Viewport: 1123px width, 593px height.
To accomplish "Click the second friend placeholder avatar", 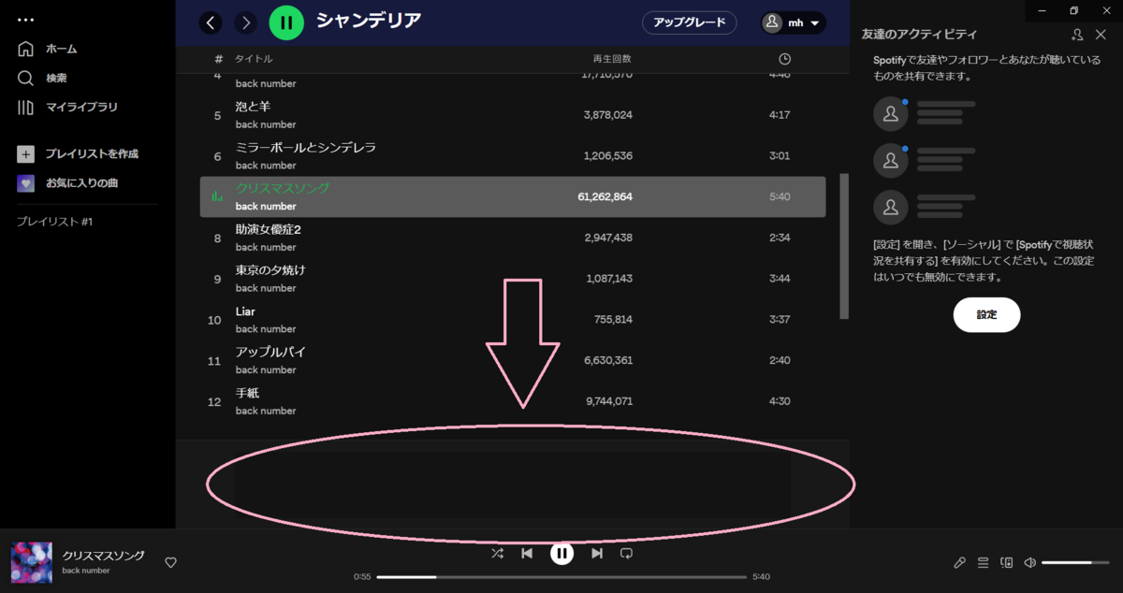I will (891, 161).
